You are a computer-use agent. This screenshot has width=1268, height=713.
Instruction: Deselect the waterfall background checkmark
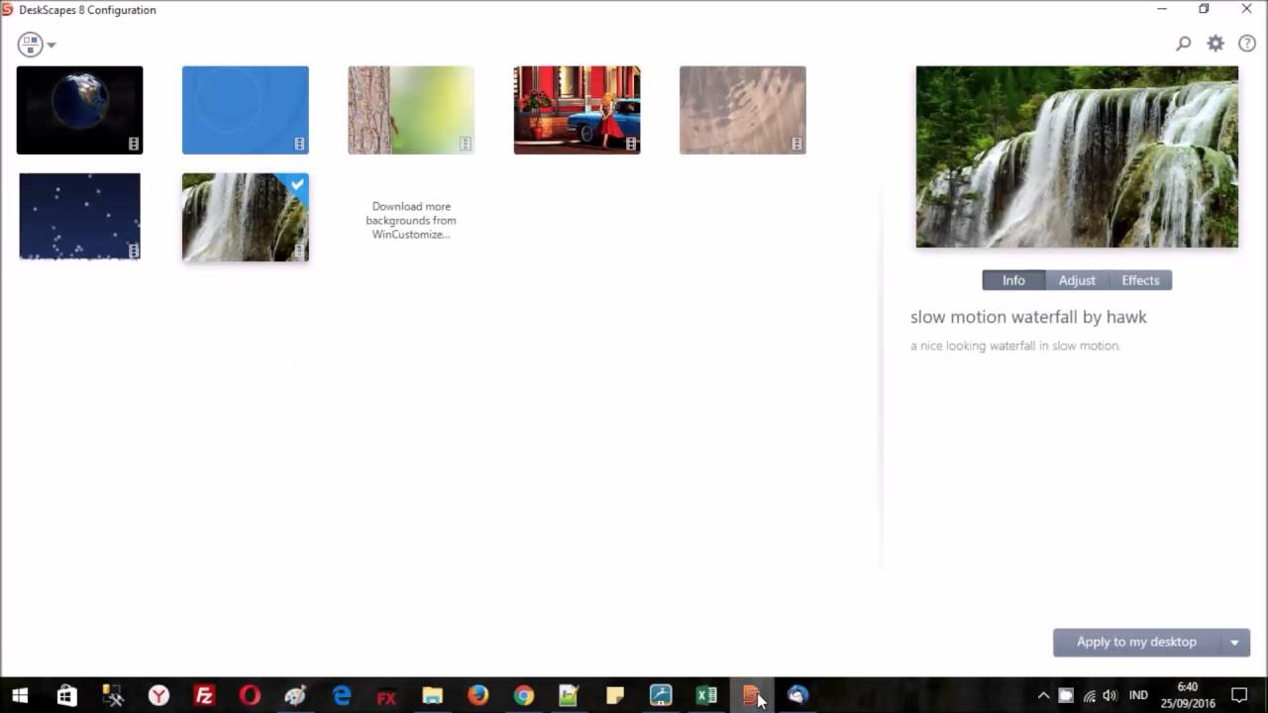297,184
